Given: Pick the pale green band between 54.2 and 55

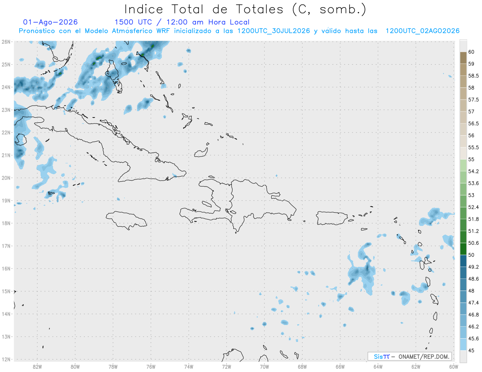Looking at the screenshot, I should coord(463,165).
